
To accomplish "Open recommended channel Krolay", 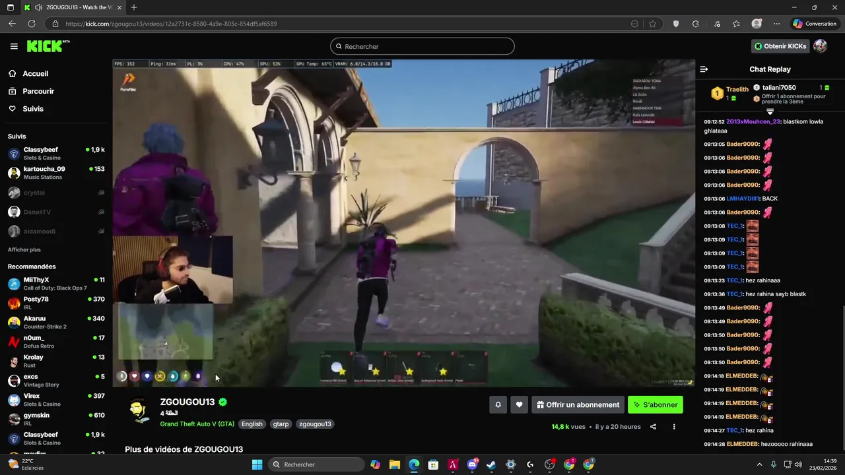I will point(56,361).
